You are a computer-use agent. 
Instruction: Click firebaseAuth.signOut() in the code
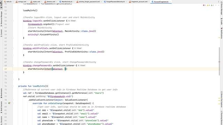[41, 24]
